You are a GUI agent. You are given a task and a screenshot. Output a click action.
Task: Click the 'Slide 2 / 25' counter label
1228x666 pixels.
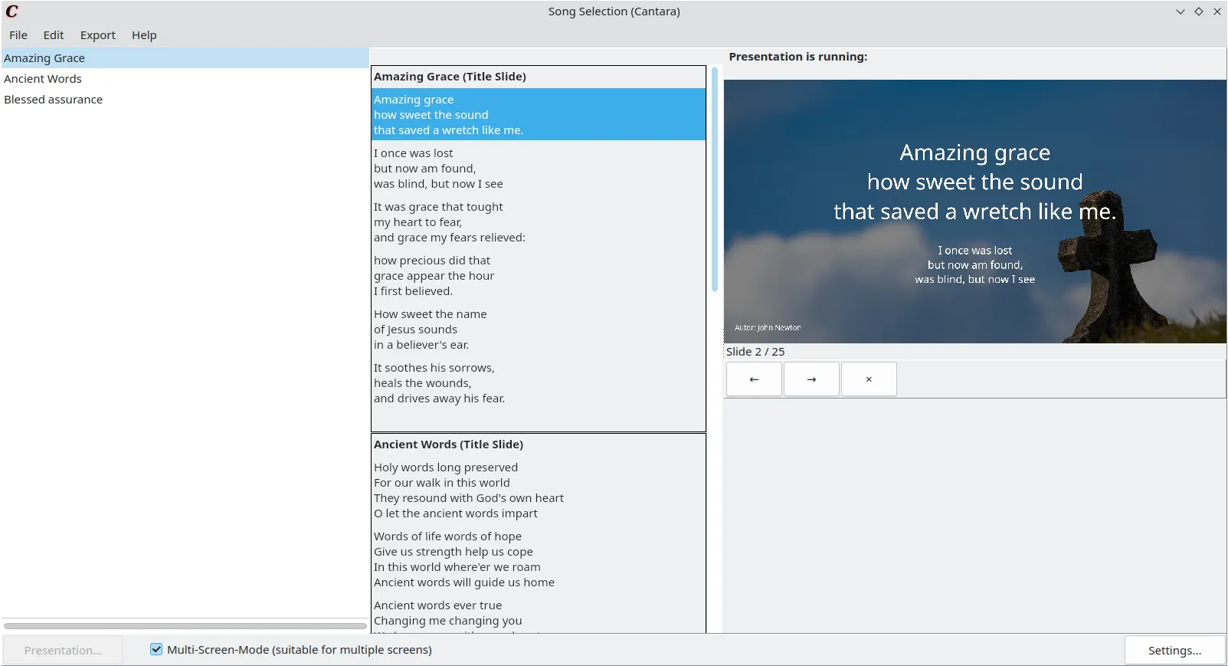click(755, 352)
